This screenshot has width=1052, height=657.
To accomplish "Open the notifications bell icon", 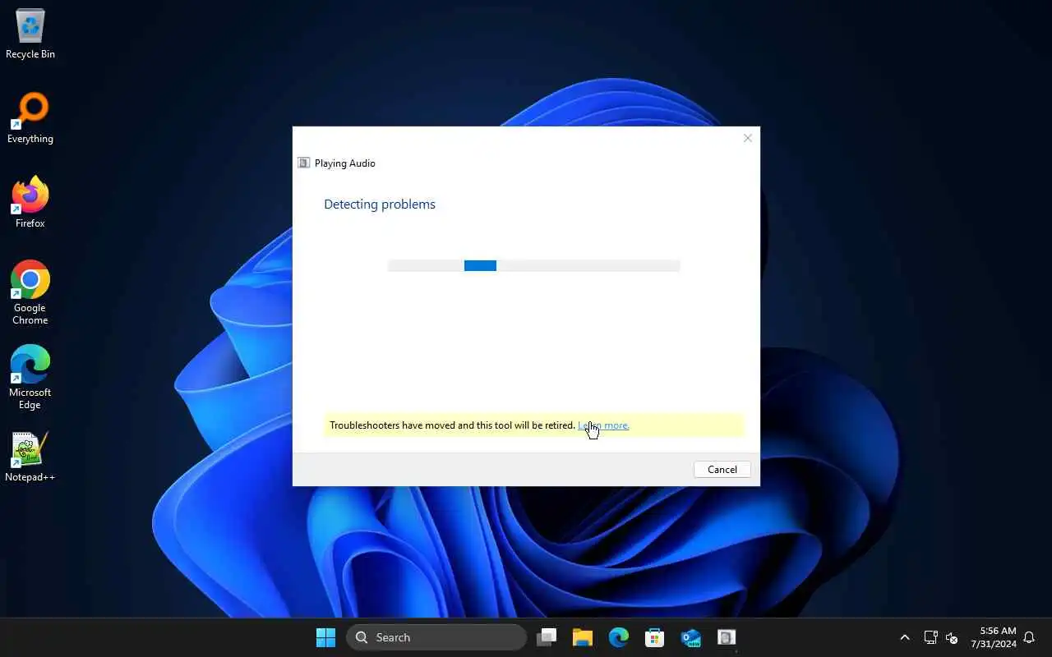I will click(1029, 637).
